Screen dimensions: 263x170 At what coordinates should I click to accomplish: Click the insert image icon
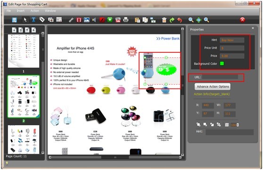click(87, 20)
